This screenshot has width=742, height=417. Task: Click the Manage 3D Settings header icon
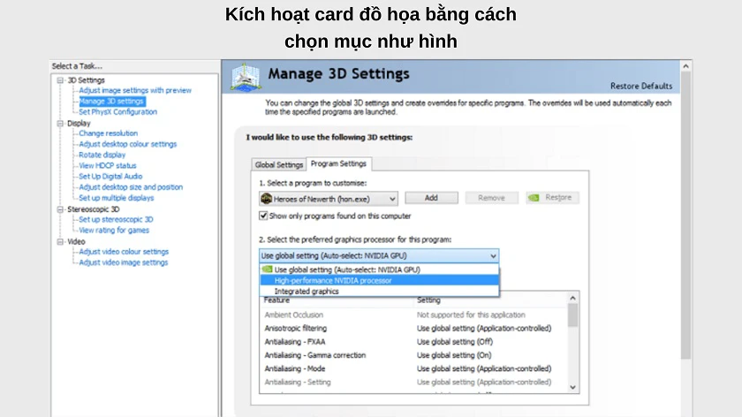point(246,76)
